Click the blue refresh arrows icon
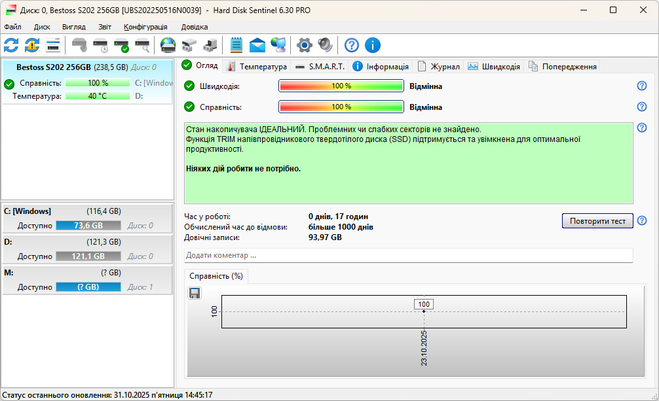Screen dimensions: 659x401 11,45
